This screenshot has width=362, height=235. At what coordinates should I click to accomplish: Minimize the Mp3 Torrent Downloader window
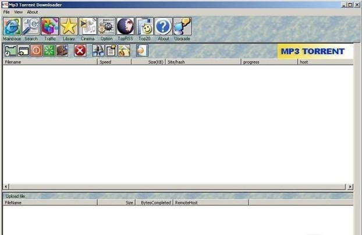[344, 5]
